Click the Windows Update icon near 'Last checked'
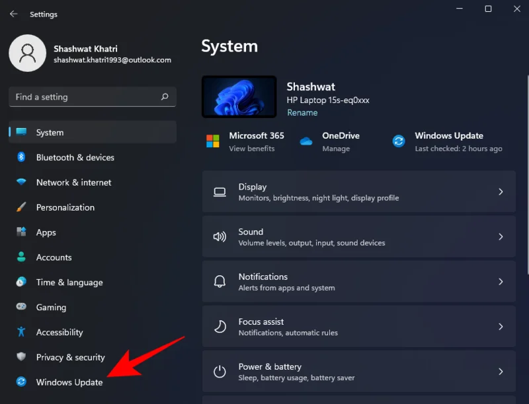 [x=398, y=141]
